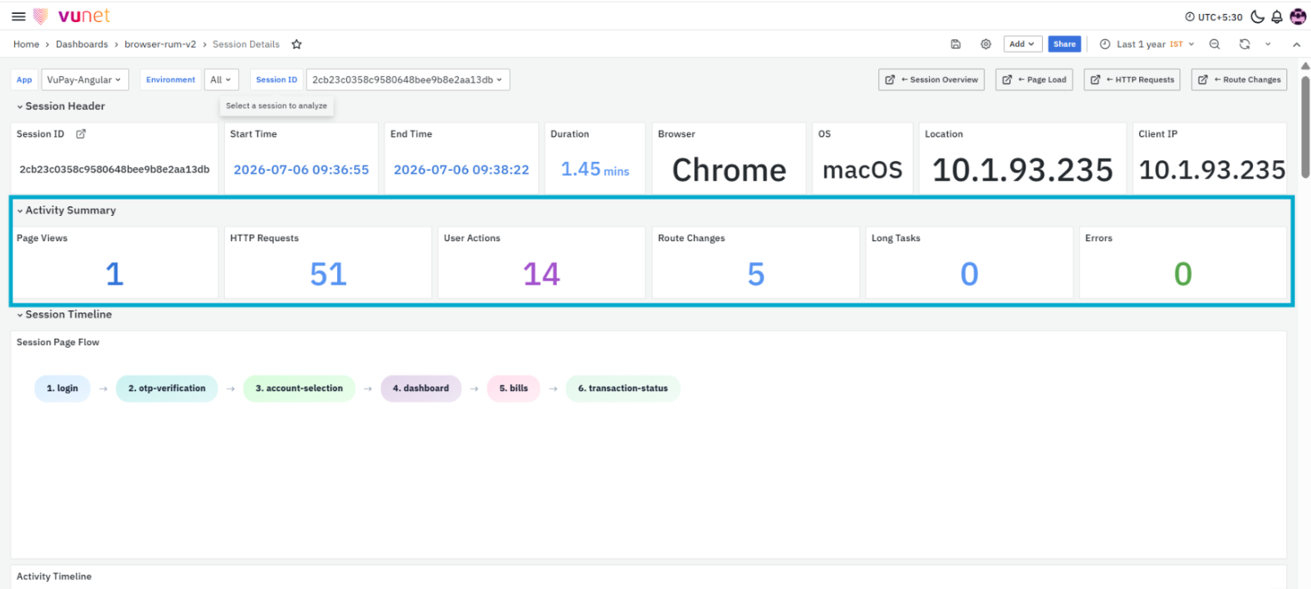Open the user profile avatar
Viewport: 1311px width, 589px height.
(x=1298, y=16)
